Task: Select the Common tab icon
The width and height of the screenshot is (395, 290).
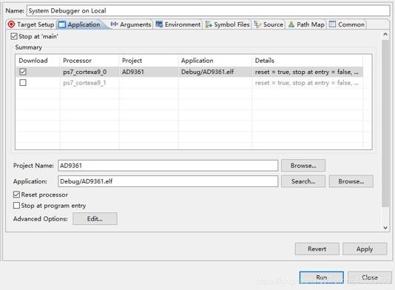Action: click(x=333, y=24)
